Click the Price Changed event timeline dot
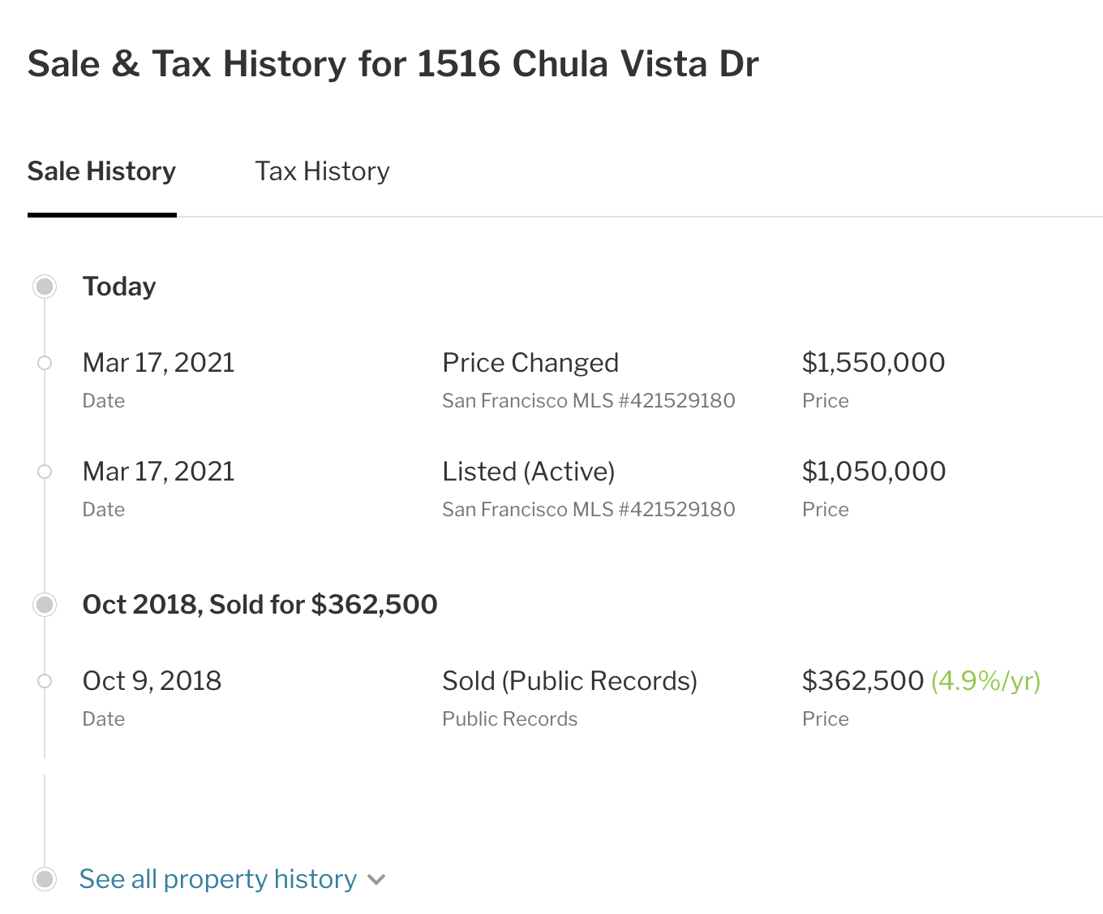The image size is (1103, 914). point(45,363)
